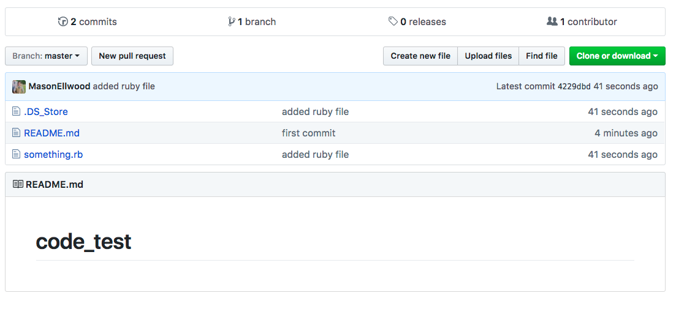The width and height of the screenshot is (676, 312).
Task: Open the 2 commits tab
Action: [x=88, y=21]
